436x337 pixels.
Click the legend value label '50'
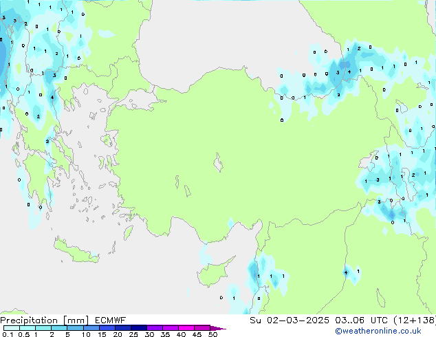click(212, 334)
